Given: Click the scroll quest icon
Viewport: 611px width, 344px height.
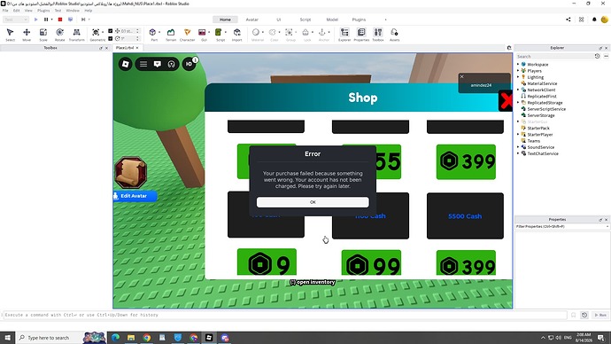Looking at the screenshot, I should [x=130, y=173].
